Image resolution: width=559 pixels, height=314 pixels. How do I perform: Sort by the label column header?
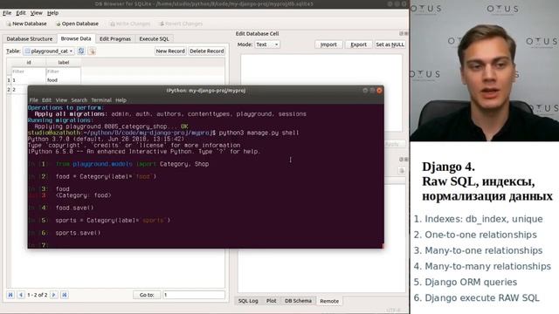coord(64,62)
